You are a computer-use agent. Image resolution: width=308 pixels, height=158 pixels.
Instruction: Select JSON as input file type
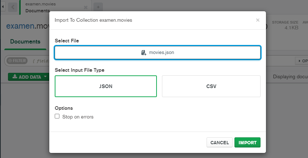tap(106, 86)
